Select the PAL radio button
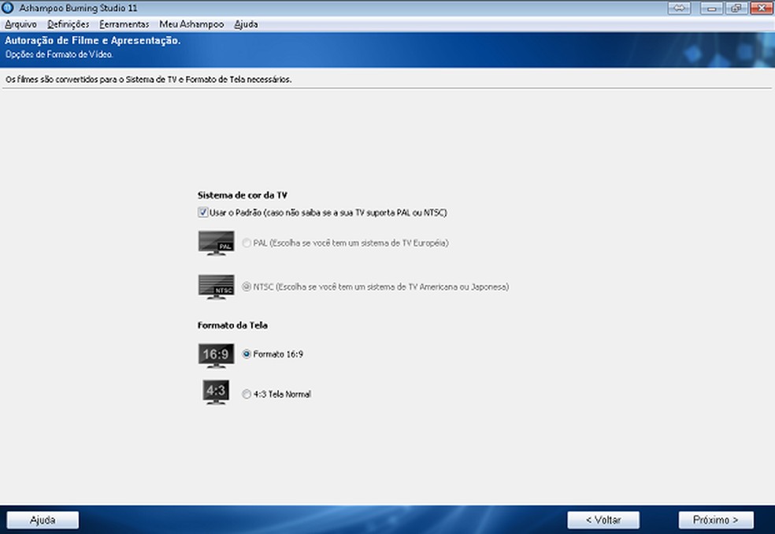This screenshot has width=775, height=534. pyautogui.click(x=247, y=243)
